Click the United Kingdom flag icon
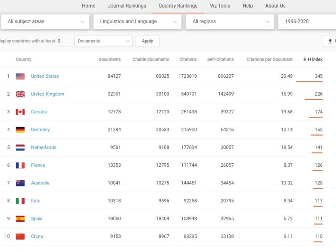This screenshot has width=336, height=252. pyautogui.click(x=20, y=94)
